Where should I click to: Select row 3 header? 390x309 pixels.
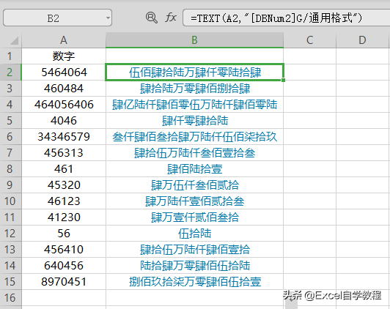tap(10, 89)
